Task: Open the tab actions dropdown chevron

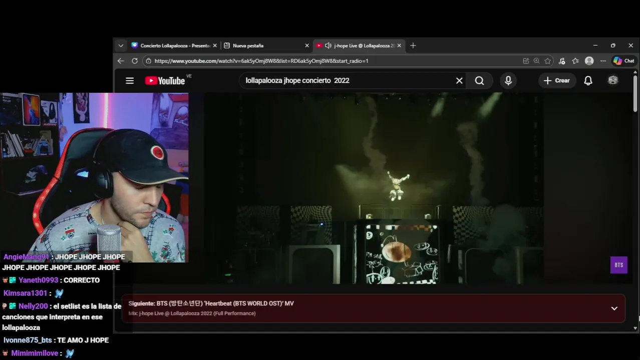Action: 121,45
